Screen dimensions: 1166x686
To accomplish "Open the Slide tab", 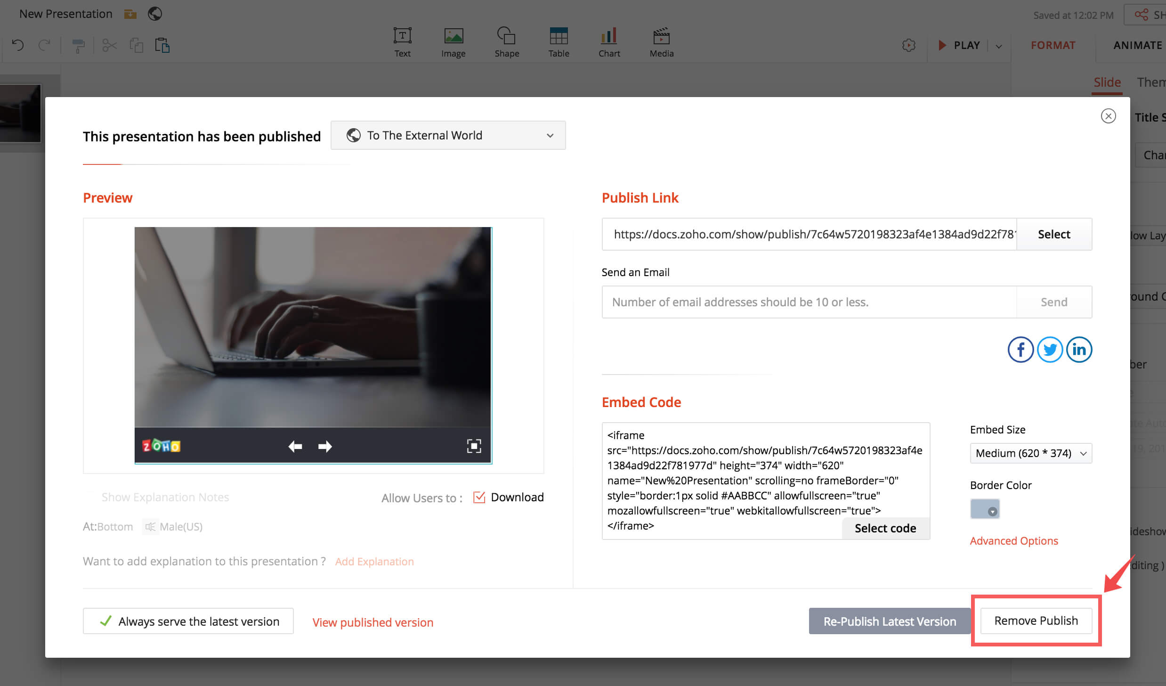I will coord(1107,82).
